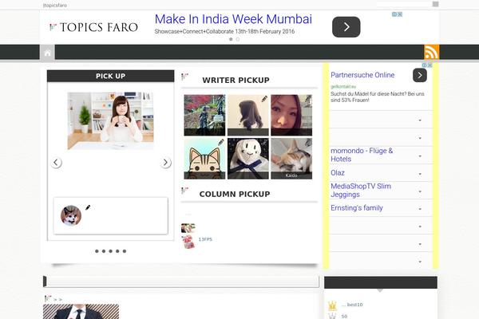Click arrow button beside Partnersuche Online
The width and height of the screenshot is (479, 319).
click(420, 75)
